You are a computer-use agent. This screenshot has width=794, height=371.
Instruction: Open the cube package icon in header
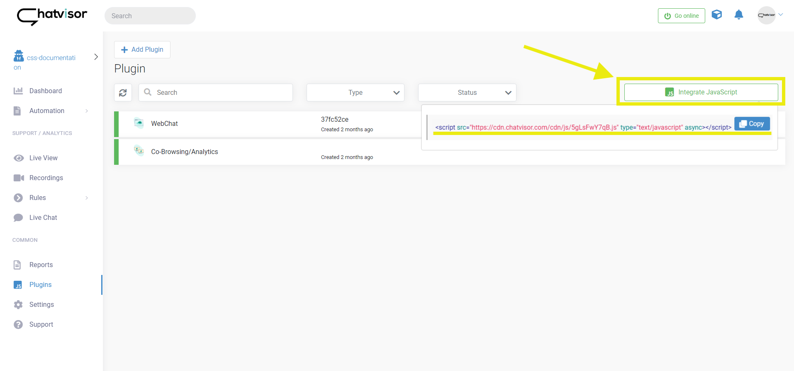tap(717, 15)
